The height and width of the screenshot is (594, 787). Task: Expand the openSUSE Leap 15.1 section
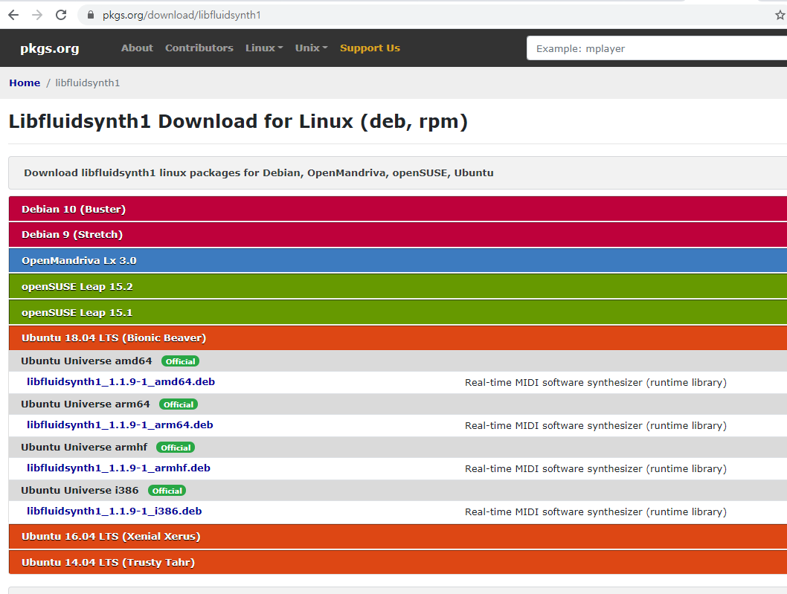[397, 312]
